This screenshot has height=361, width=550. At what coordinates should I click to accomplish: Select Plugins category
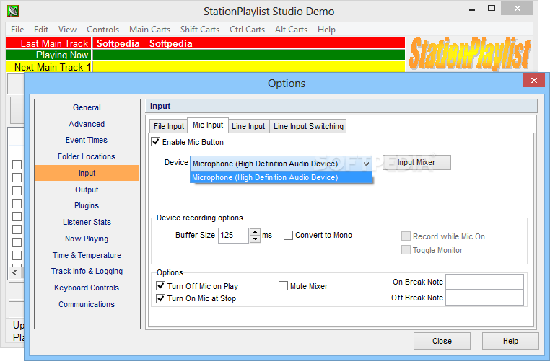87,205
